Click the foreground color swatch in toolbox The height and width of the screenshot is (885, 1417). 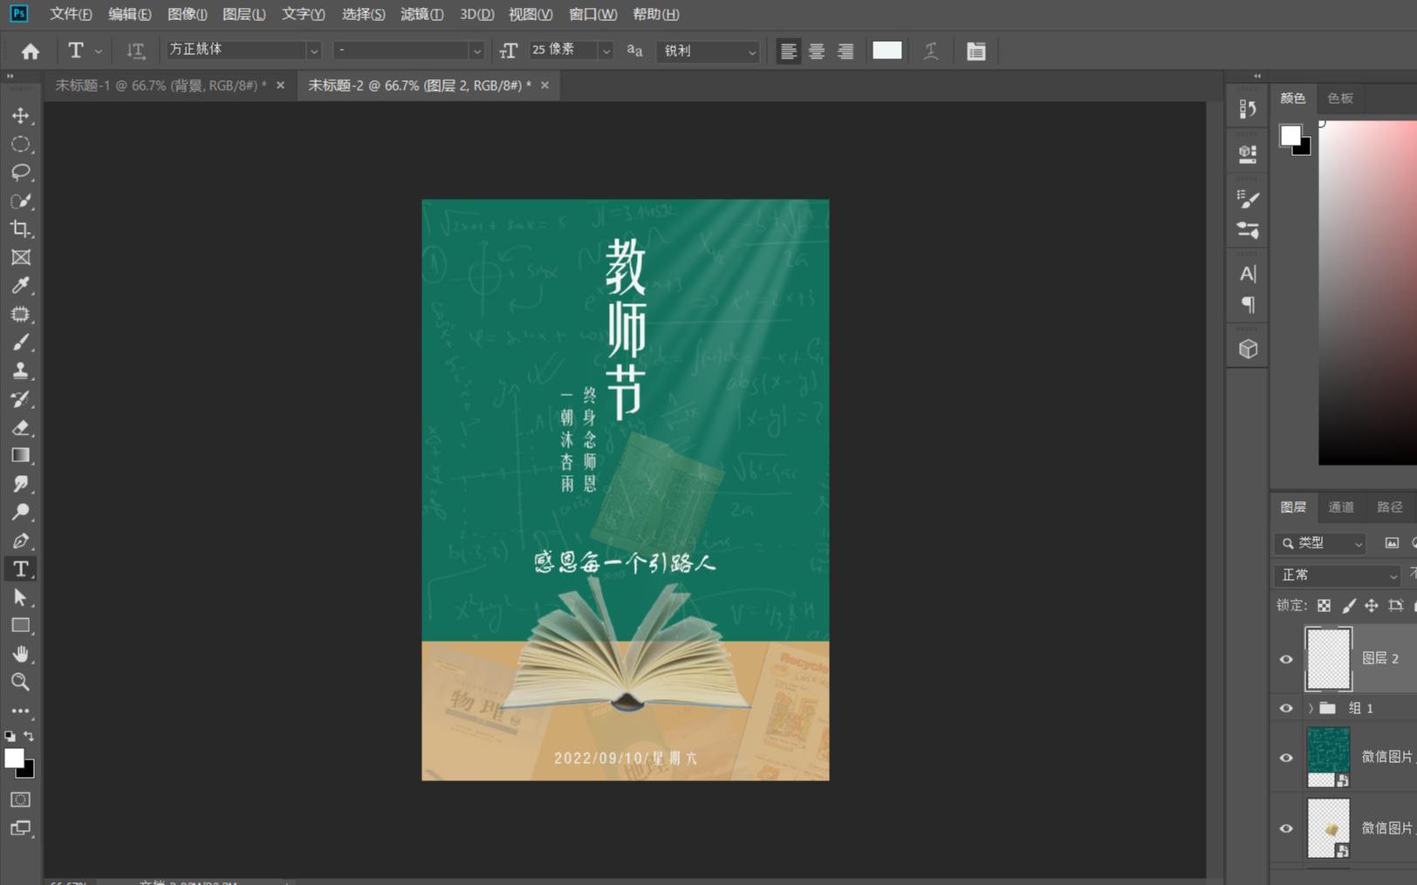pyautogui.click(x=15, y=759)
